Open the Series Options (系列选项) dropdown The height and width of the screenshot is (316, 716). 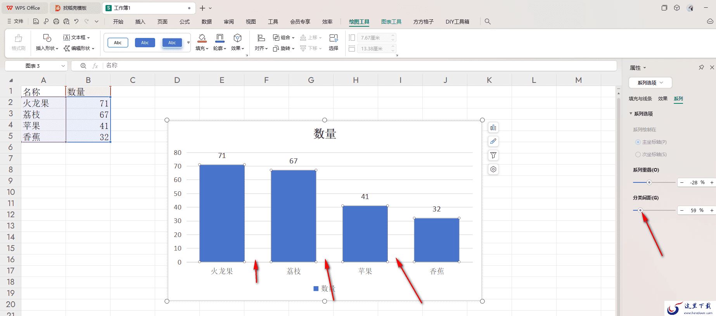click(650, 82)
